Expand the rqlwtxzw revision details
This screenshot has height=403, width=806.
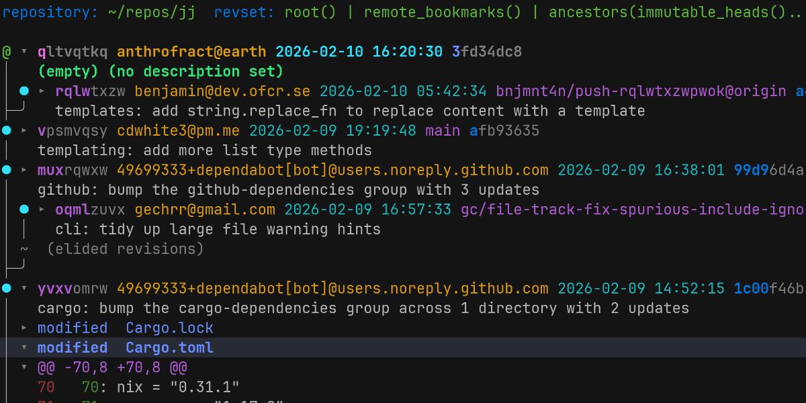(x=40, y=91)
